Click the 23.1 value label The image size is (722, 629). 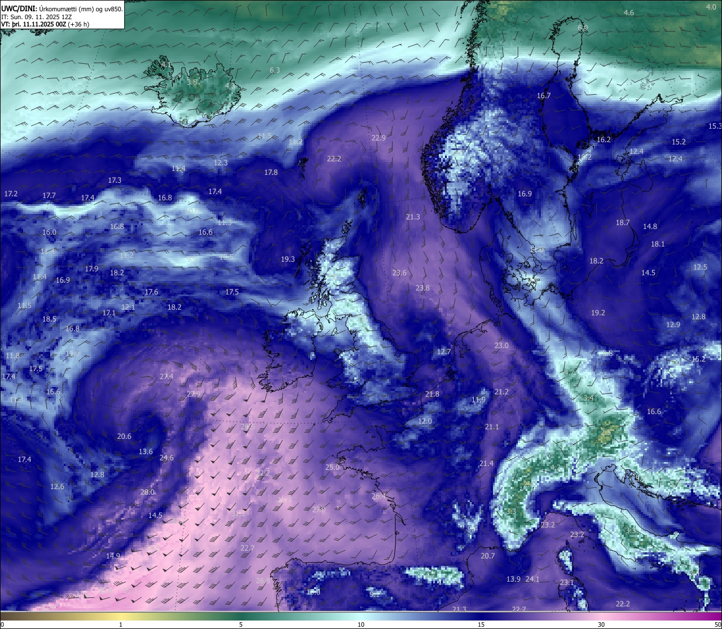(x=567, y=583)
